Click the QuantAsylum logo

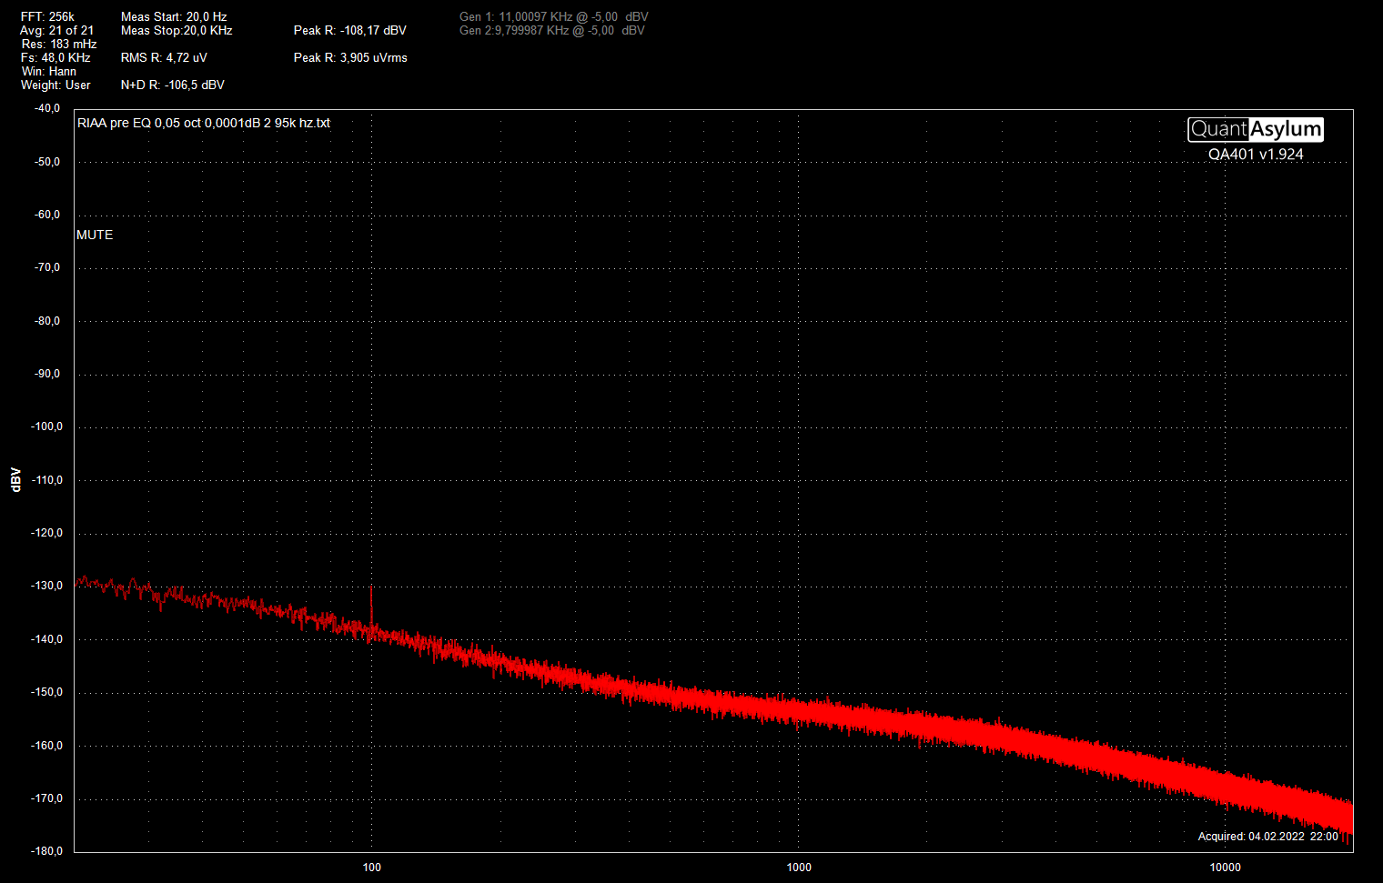click(1256, 129)
